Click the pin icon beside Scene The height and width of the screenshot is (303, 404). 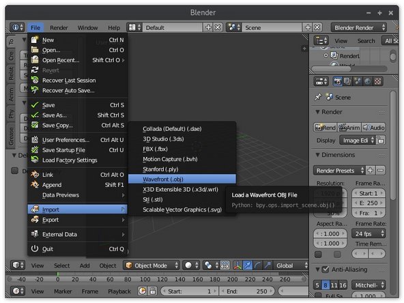click(x=318, y=97)
